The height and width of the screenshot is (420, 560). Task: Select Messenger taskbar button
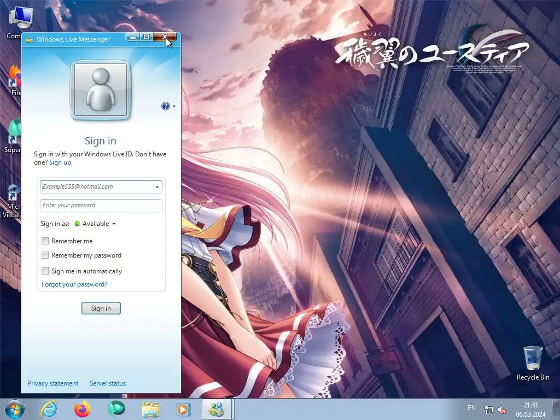(218, 409)
